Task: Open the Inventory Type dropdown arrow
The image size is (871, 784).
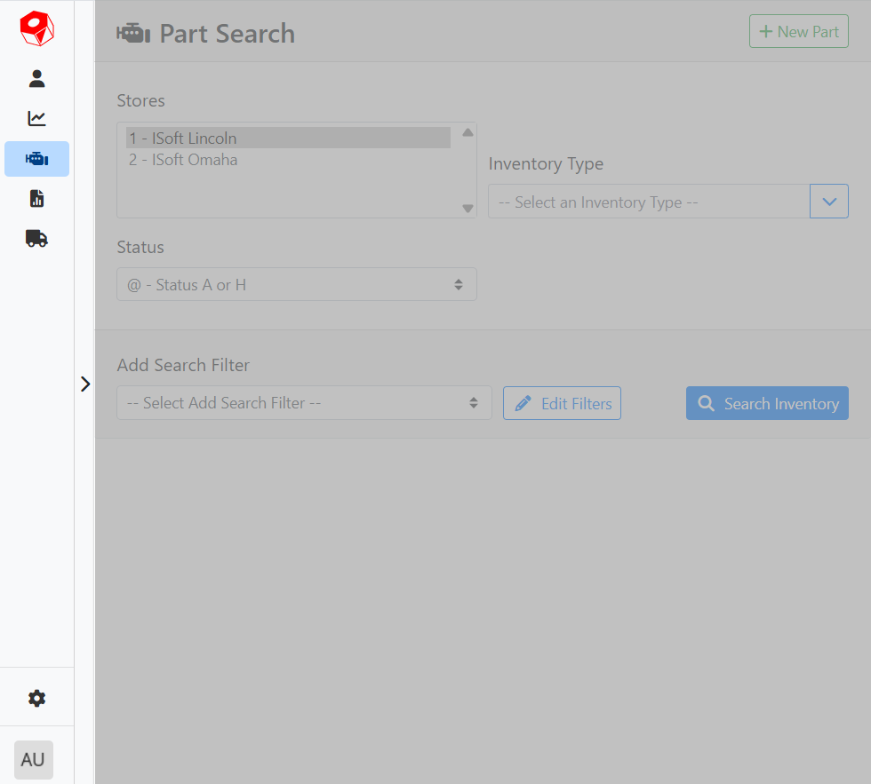Action: [828, 202]
